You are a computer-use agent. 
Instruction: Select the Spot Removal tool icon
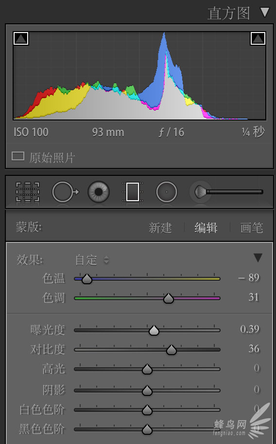(x=65, y=192)
